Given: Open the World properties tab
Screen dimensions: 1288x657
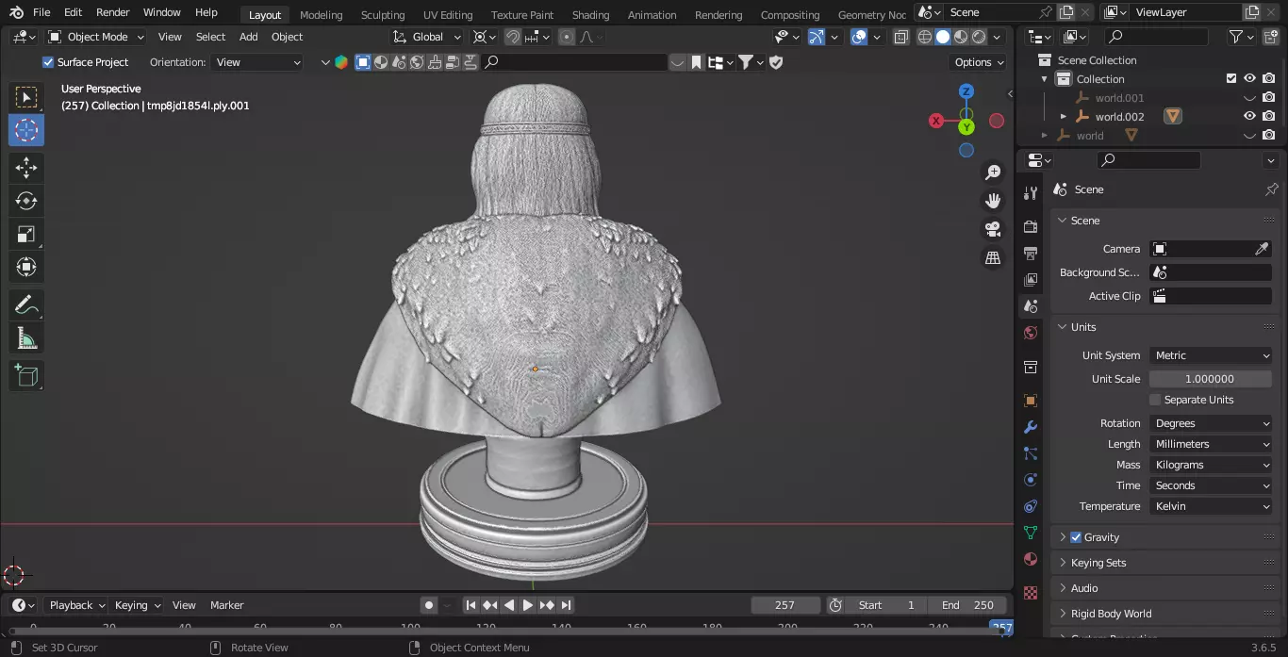Looking at the screenshot, I should point(1031,333).
